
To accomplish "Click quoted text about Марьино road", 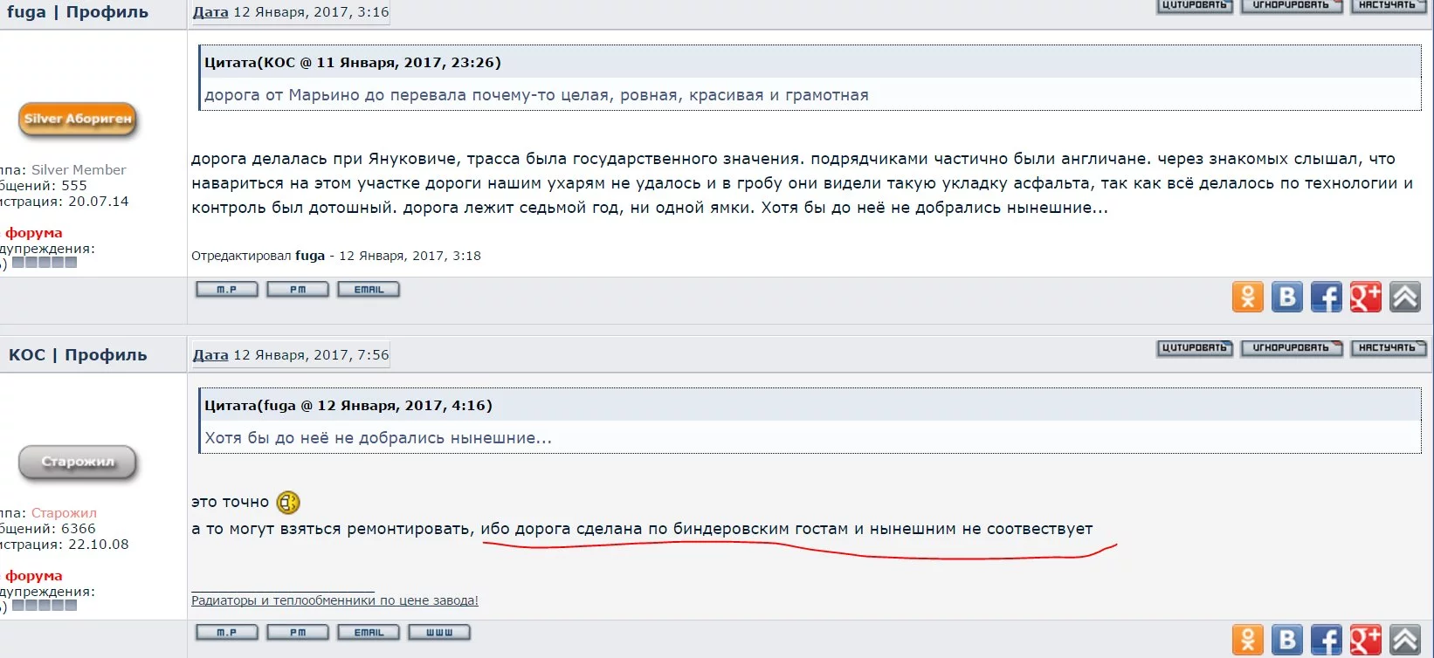I will click(x=536, y=95).
